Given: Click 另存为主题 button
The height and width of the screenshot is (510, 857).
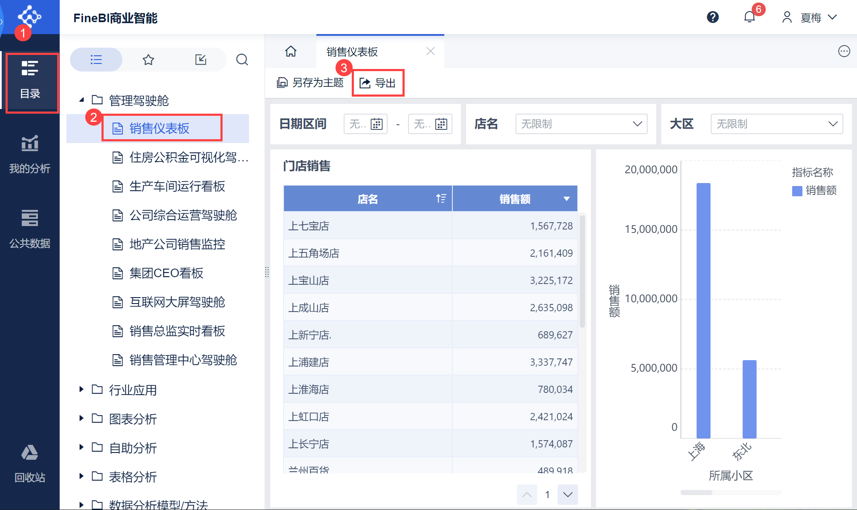Looking at the screenshot, I should [x=310, y=83].
